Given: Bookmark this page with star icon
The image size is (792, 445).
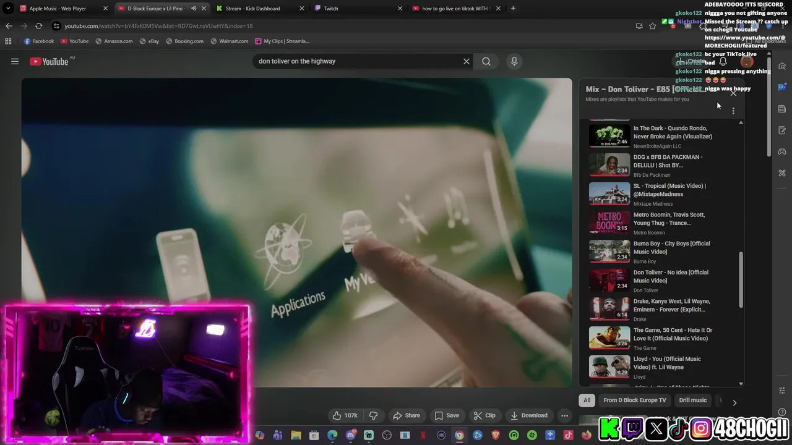Looking at the screenshot, I should [x=652, y=26].
